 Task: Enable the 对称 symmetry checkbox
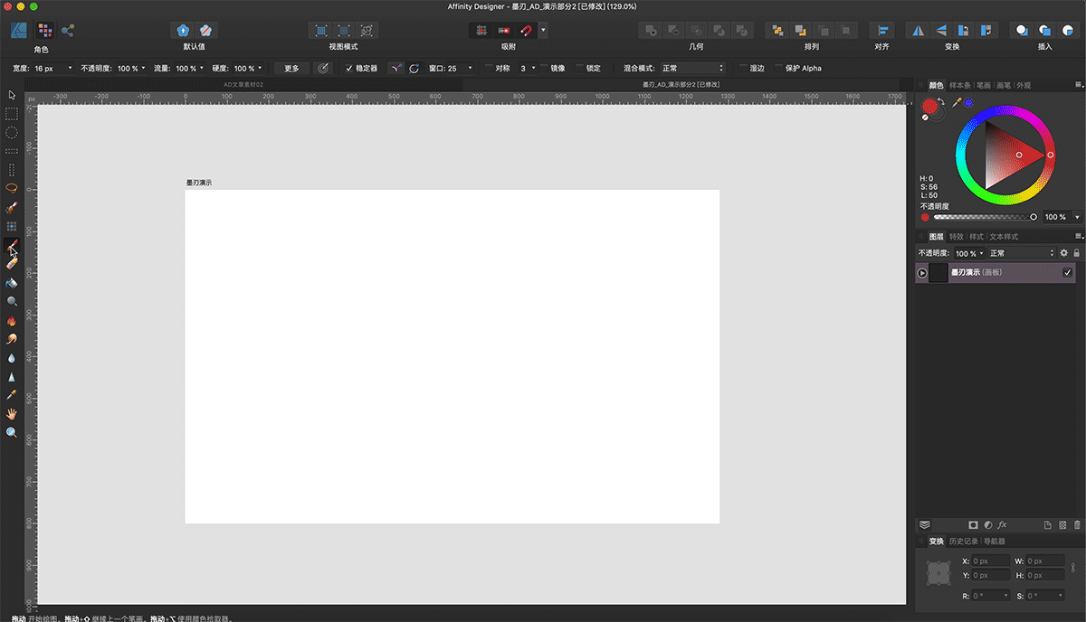pyautogui.click(x=489, y=68)
